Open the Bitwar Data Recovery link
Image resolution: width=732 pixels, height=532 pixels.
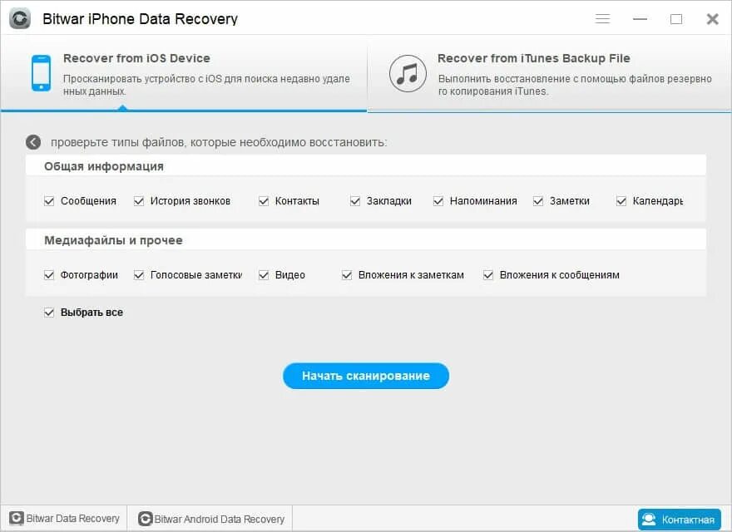pos(64,519)
